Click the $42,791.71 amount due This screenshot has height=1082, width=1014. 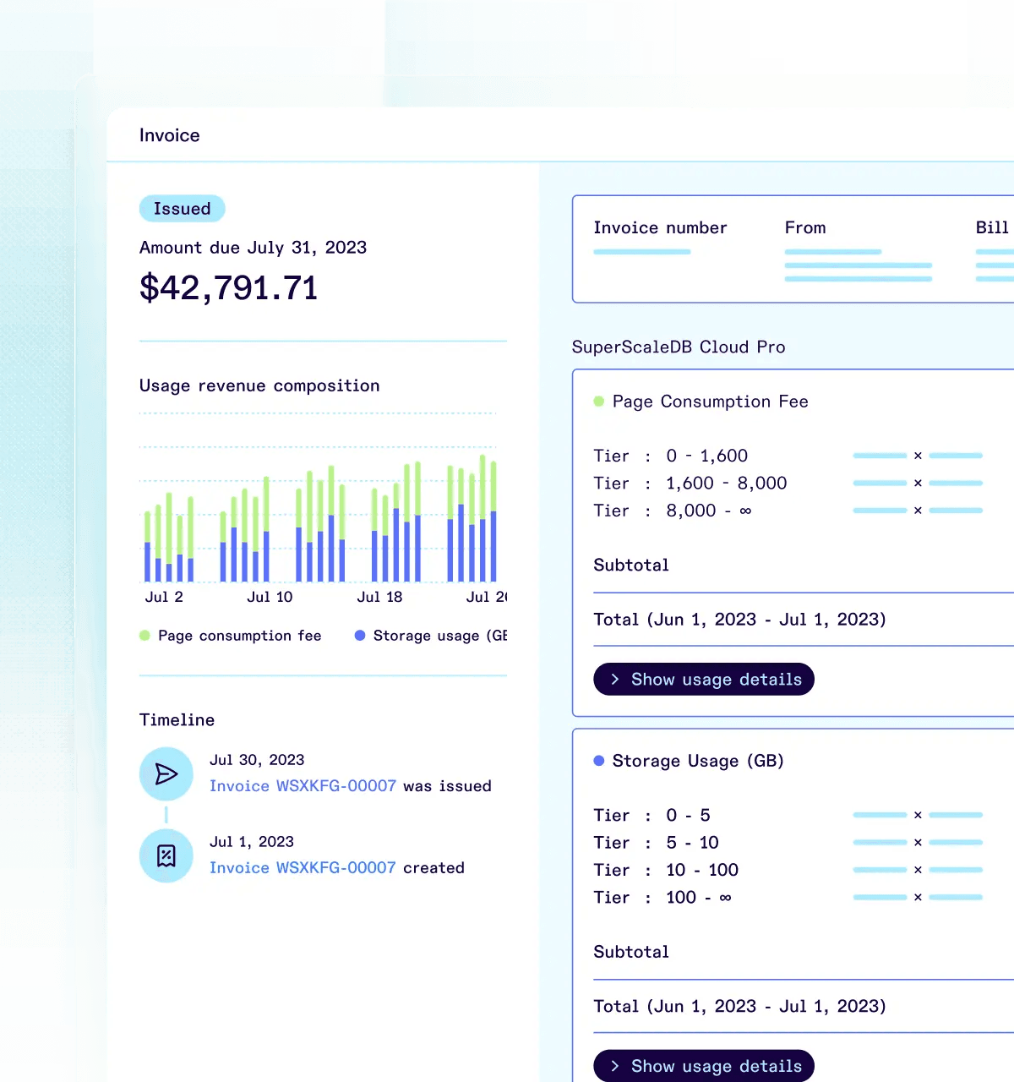pyautogui.click(x=228, y=288)
